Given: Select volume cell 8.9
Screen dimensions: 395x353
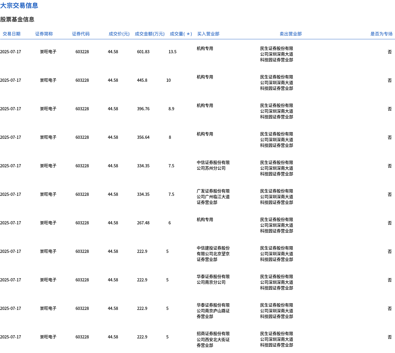Looking at the screenshot, I should coord(171,109).
